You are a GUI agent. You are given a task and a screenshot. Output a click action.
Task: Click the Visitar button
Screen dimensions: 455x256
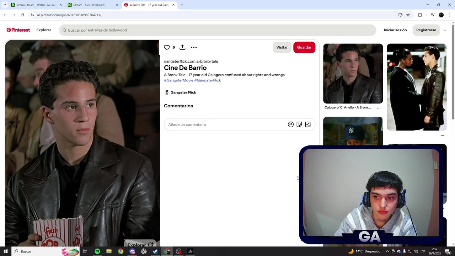click(x=282, y=47)
